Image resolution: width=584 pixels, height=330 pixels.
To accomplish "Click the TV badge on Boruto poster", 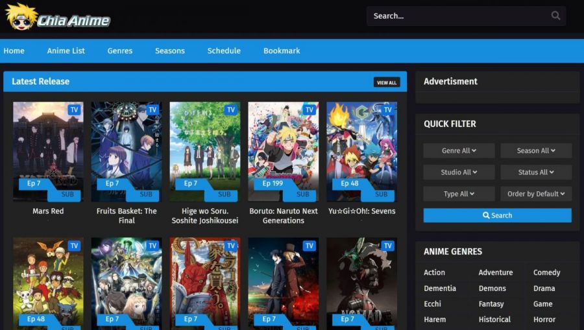I will (309, 110).
